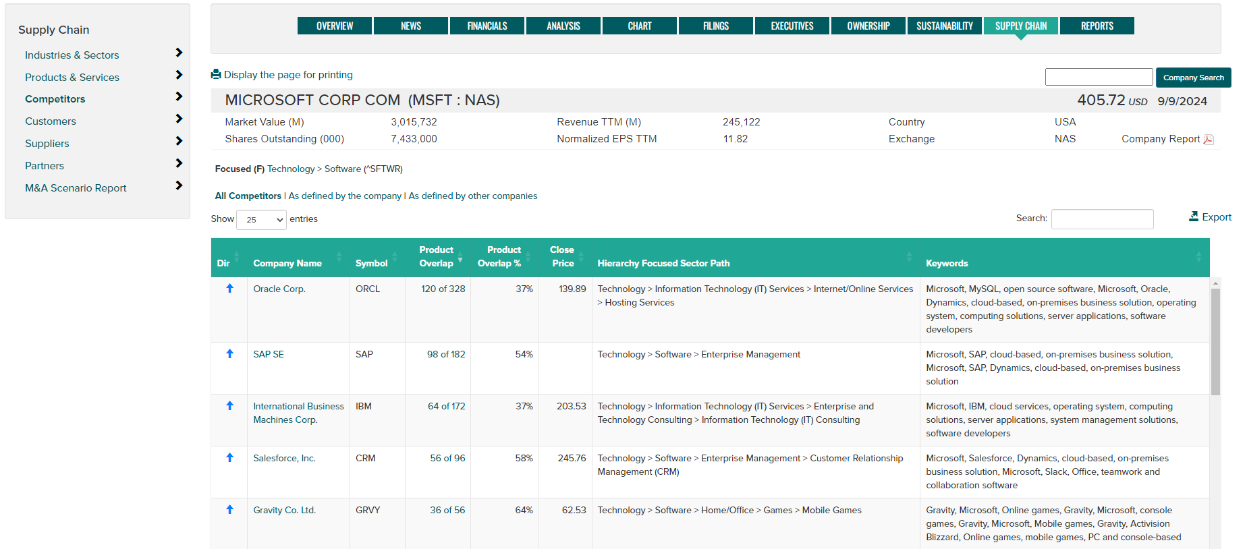Select All Competitors filter
Image resolution: width=1245 pixels, height=549 pixels.
[248, 196]
